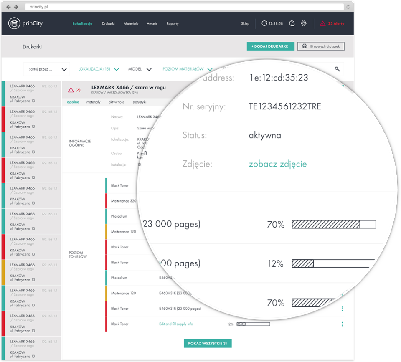Click E460H31E (23 000 pages) Black Toner text
This screenshot has width=401, height=362.
tap(180, 309)
